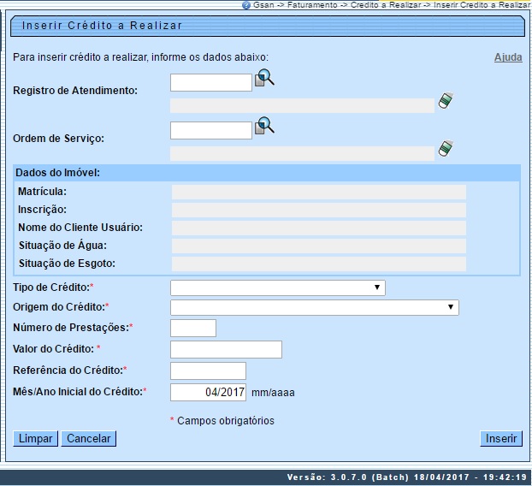Click the Cancelar button
This screenshot has width=532, height=486.
click(x=89, y=438)
